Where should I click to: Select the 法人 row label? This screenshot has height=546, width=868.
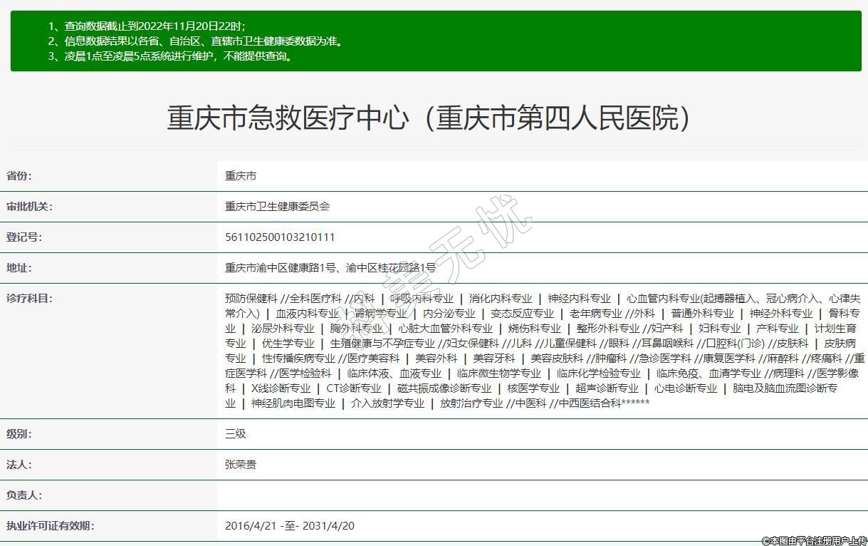(19, 464)
